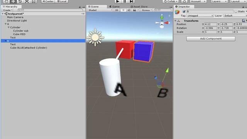Focus the Hierarchy search field

[x=50, y=10]
